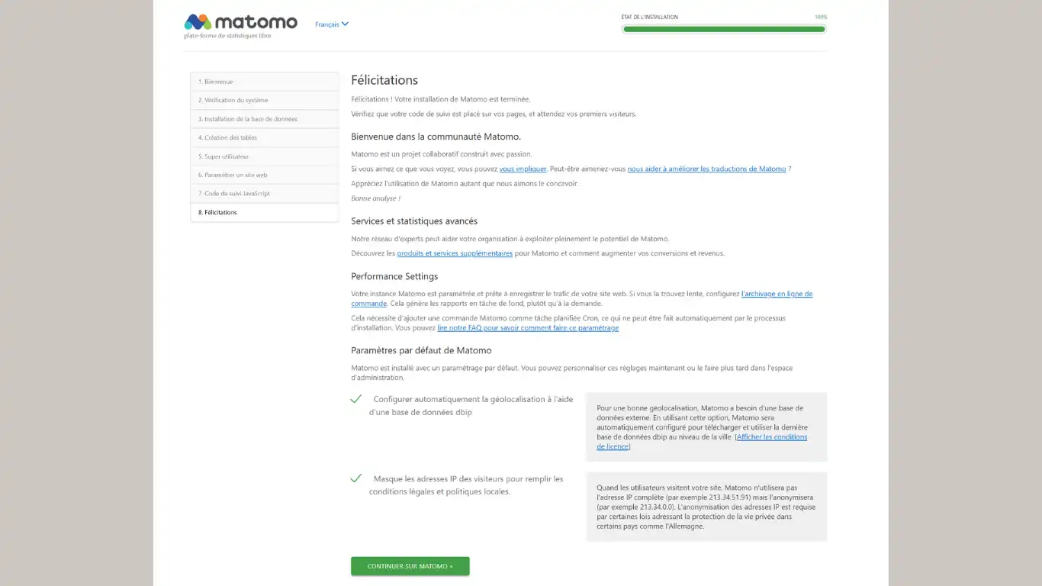This screenshot has height=586, width=1042.
Task: Click the 'Continuer sur Matomo' button
Action: 410,566
